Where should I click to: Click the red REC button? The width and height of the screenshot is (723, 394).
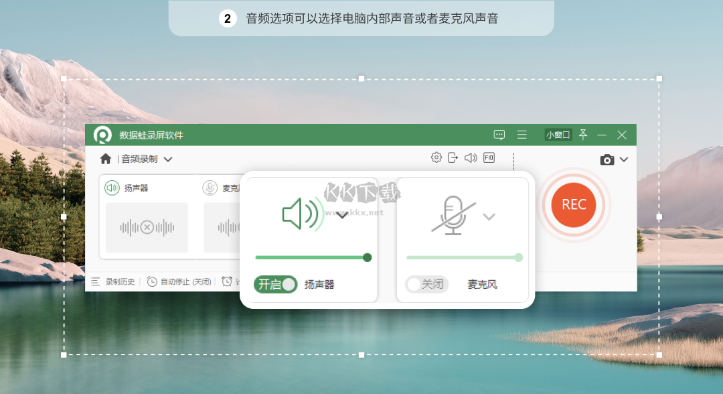click(x=574, y=205)
